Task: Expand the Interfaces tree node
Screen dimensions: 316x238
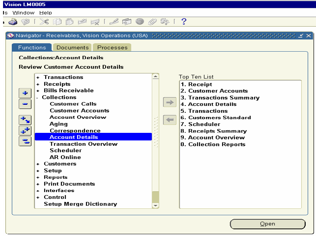Action: (38, 191)
